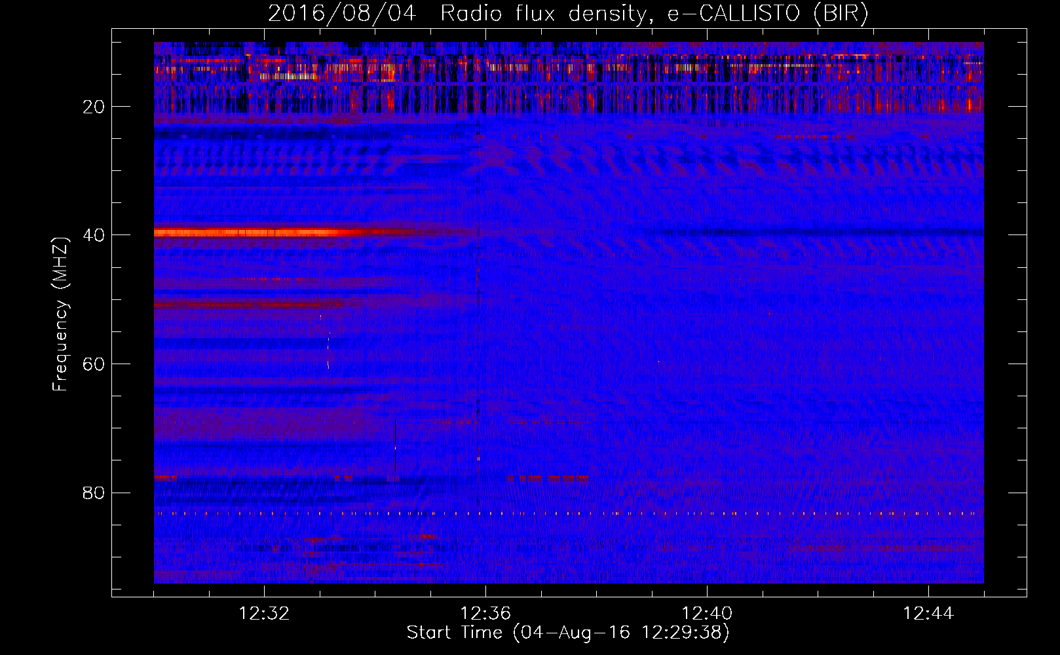Screen dimensions: 1060x655
Task: Click the y-axis label "Frequency (MHZ)"
Action: click(60, 314)
